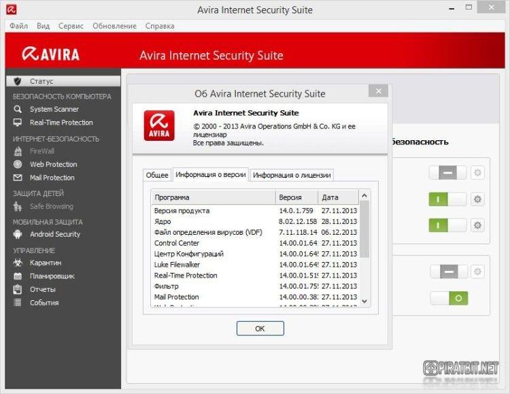510x394 pixels.
Task: Click the Карантин biohazard icon
Action: click(18, 263)
